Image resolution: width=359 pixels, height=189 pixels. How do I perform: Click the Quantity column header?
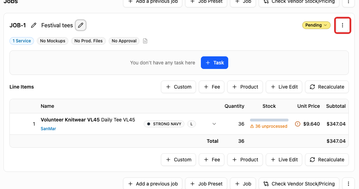(235, 106)
